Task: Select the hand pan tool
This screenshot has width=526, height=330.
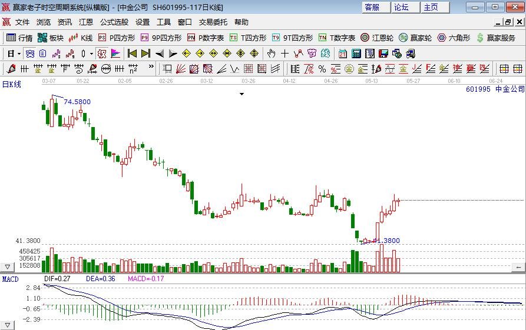Action: click(271, 54)
